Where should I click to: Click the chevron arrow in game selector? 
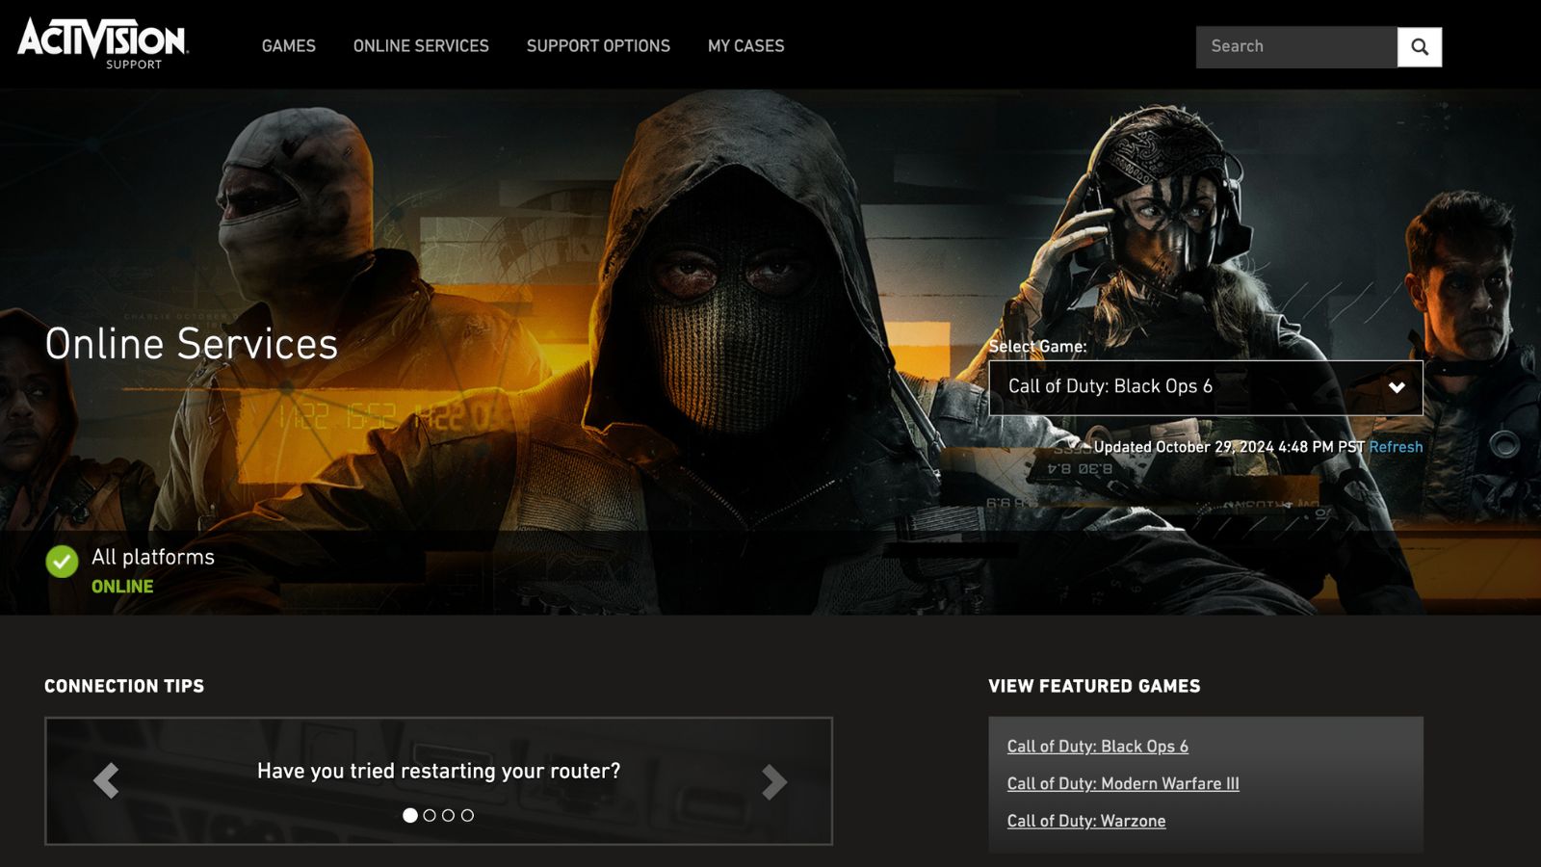click(1397, 387)
